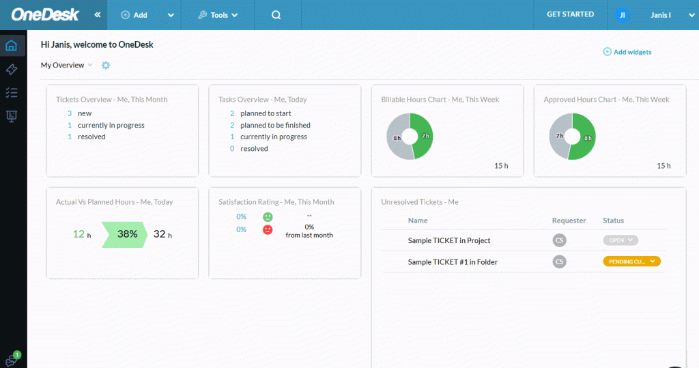The image size is (699, 368).
Task: Change the Pending status dropdown
Action: 631,261
